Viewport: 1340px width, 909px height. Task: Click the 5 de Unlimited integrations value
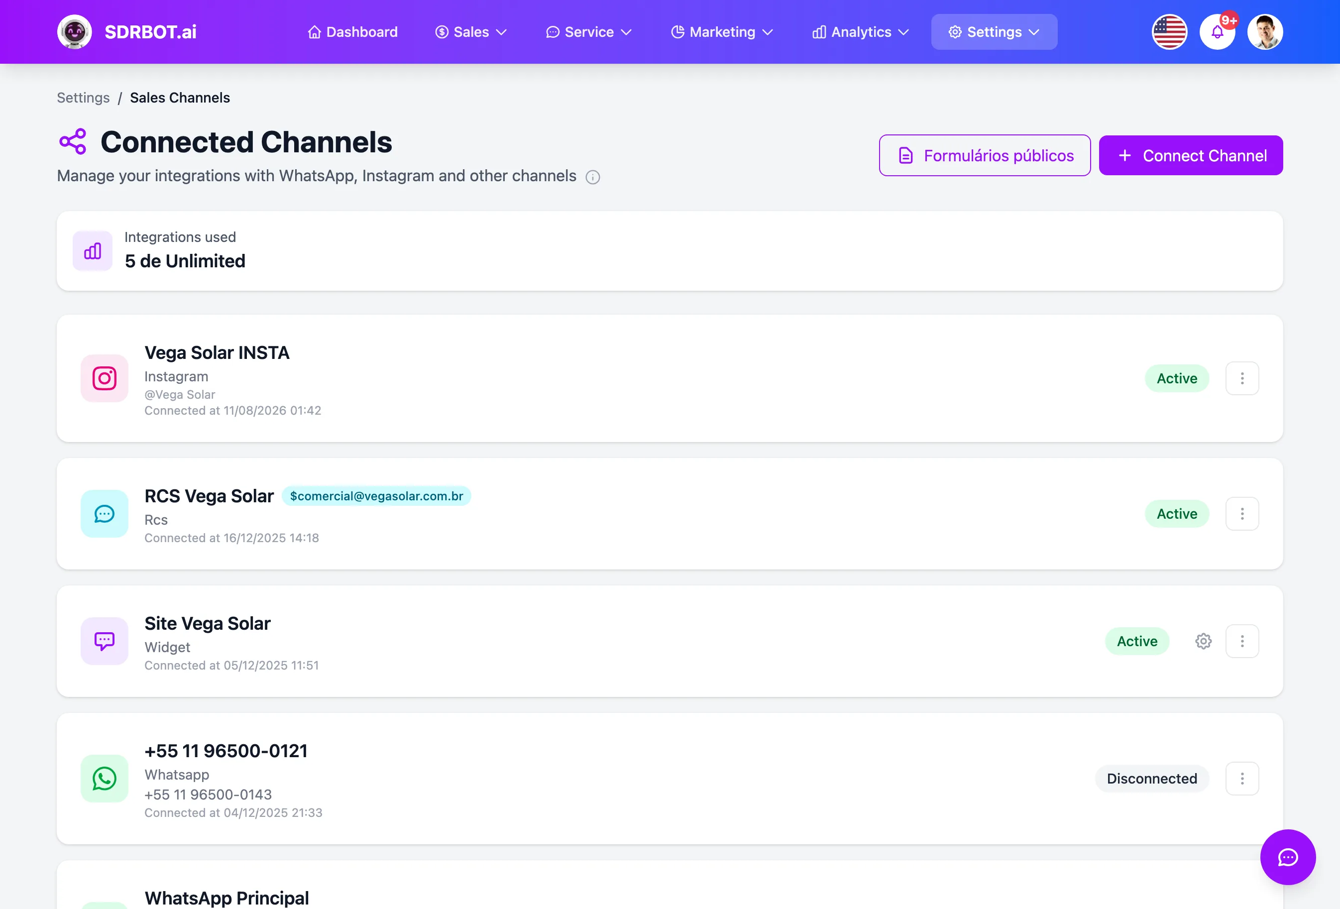pos(185,261)
